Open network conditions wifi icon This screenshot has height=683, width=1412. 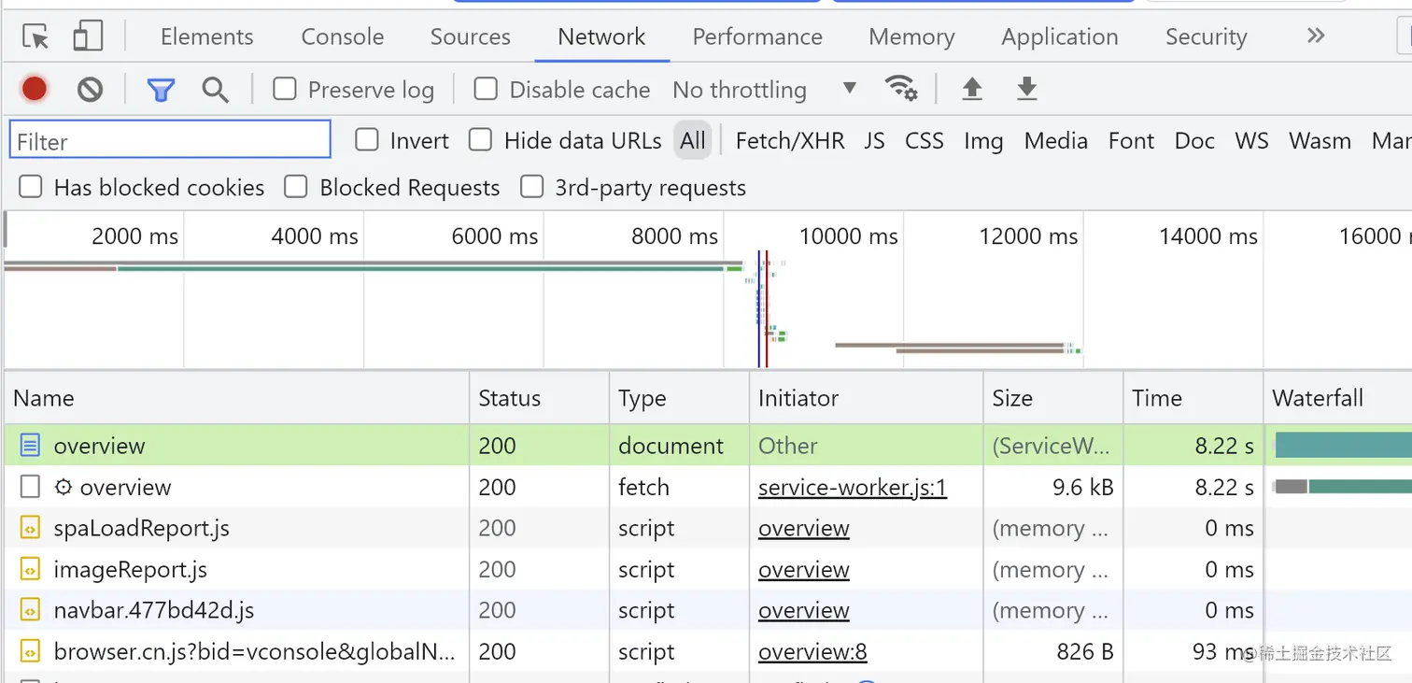(900, 89)
